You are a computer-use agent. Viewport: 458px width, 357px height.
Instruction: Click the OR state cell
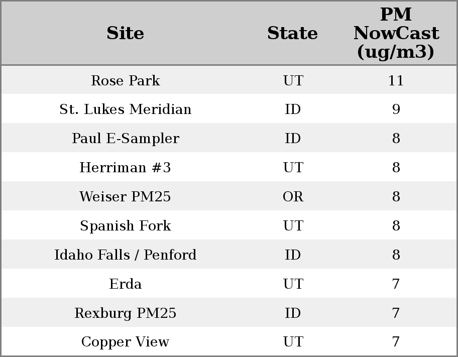click(293, 197)
